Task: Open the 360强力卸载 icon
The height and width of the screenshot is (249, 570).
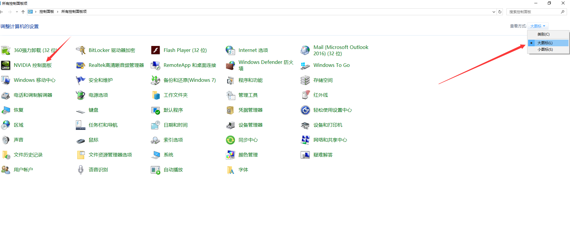Action: (6, 50)
